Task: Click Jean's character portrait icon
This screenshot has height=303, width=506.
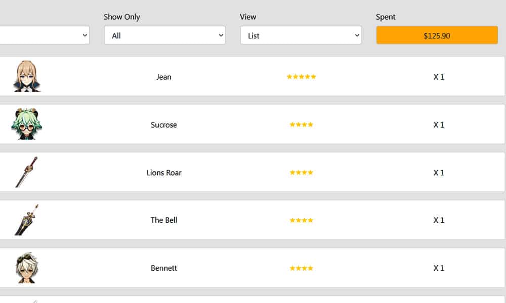Action: (x=27, y=76)
